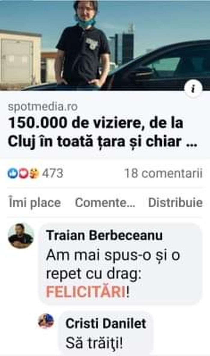This screenshot has width=210, height=356.
Task: Click the Îmi place button
Action: coord(34,203)
